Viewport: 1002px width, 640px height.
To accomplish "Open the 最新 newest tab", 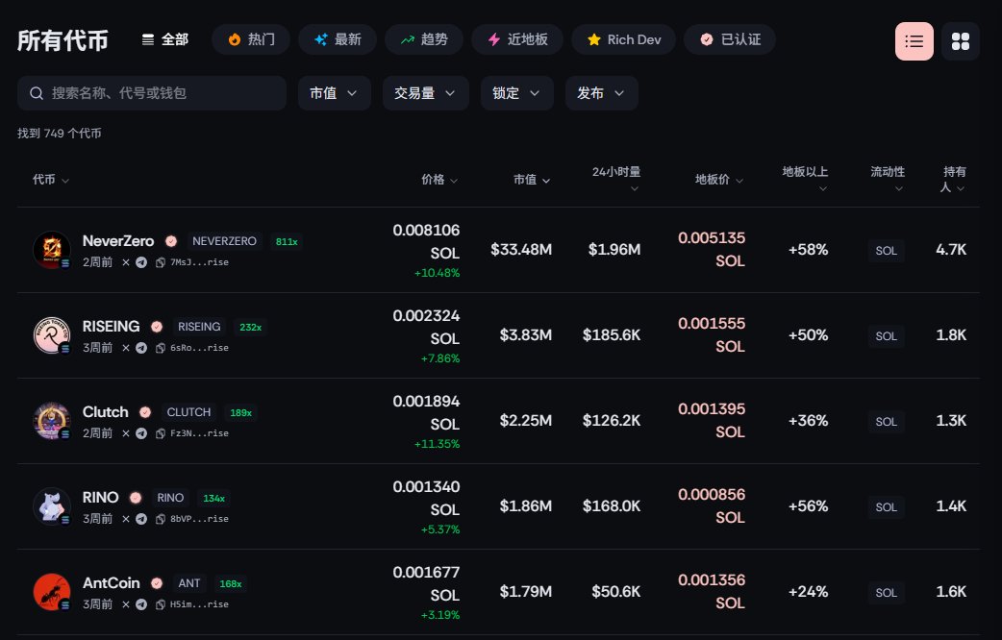I will (338, 39).
